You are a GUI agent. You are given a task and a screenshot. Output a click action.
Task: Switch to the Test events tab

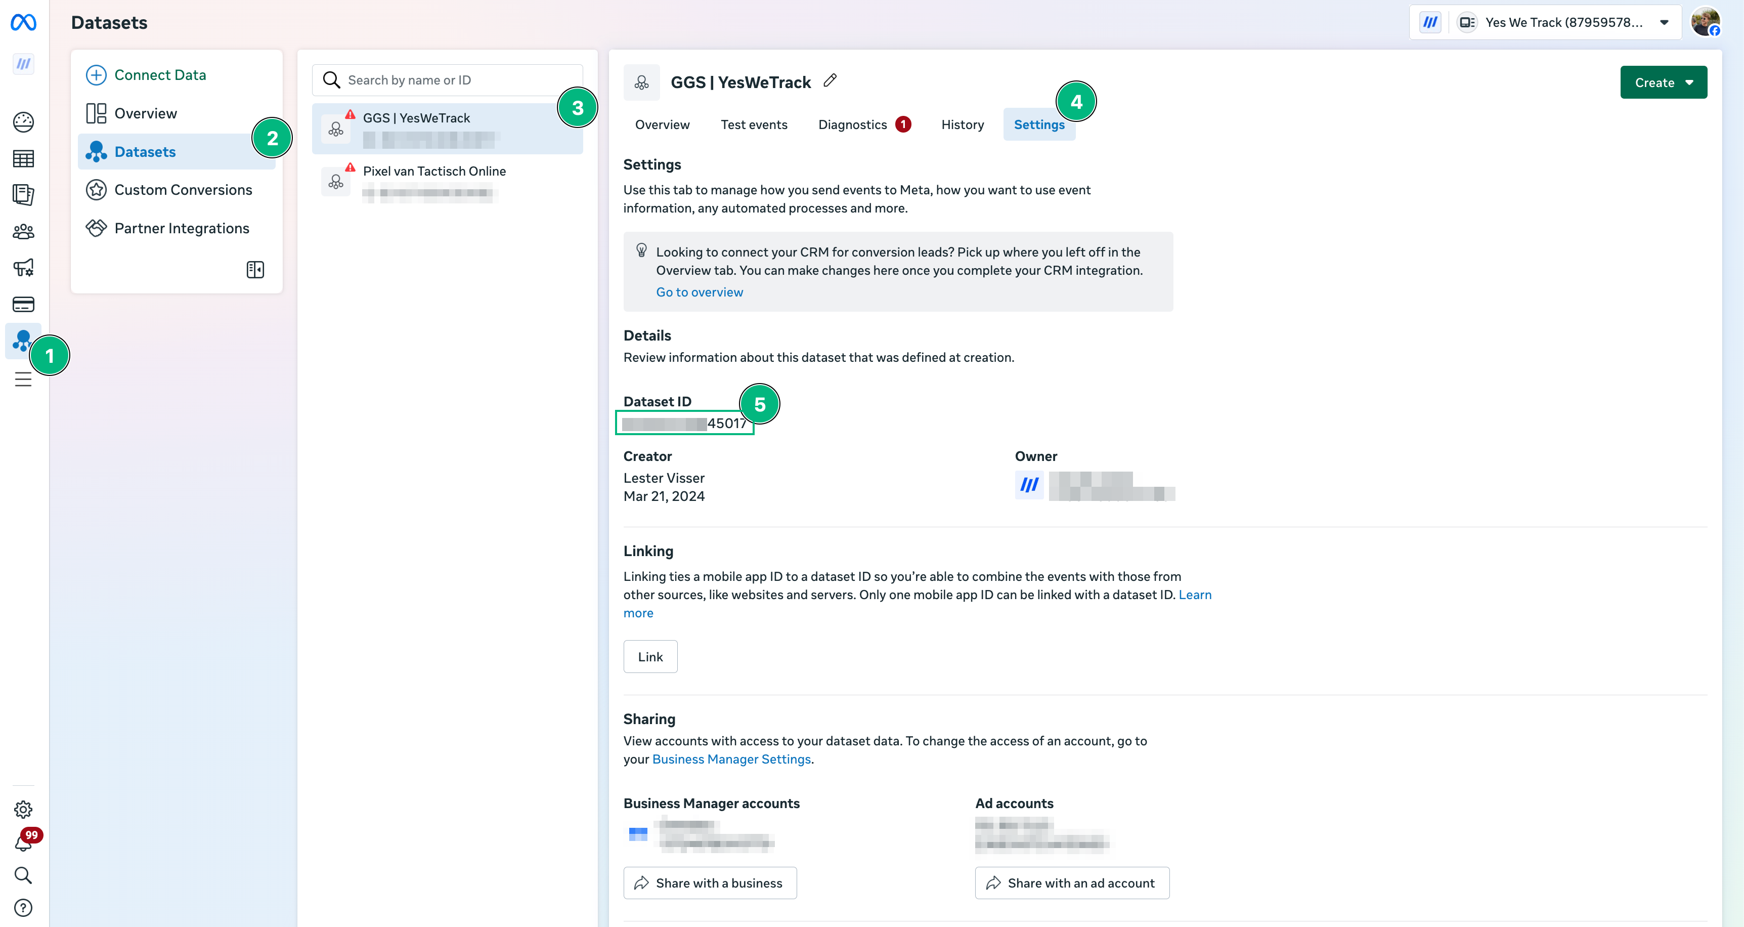[754, 124]
